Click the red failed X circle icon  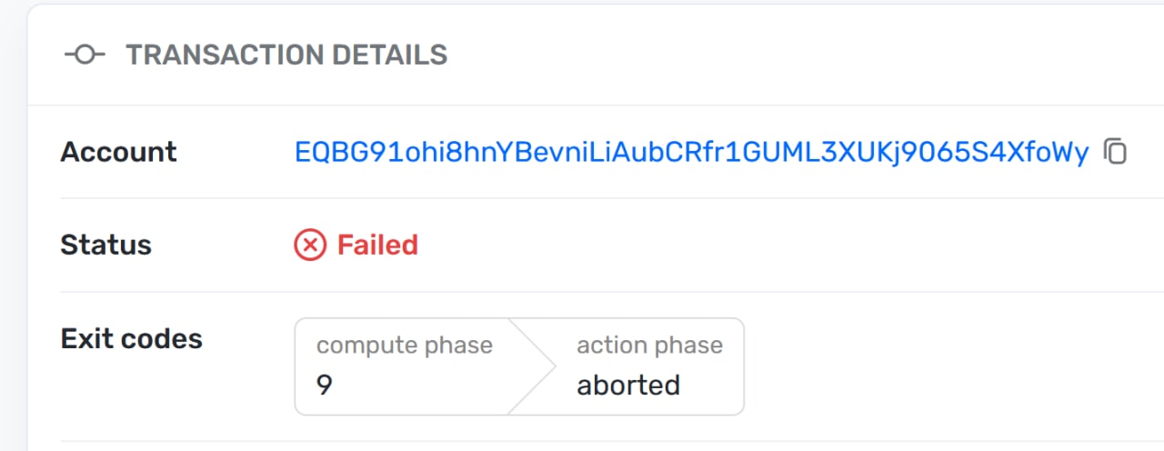(310, 245)
